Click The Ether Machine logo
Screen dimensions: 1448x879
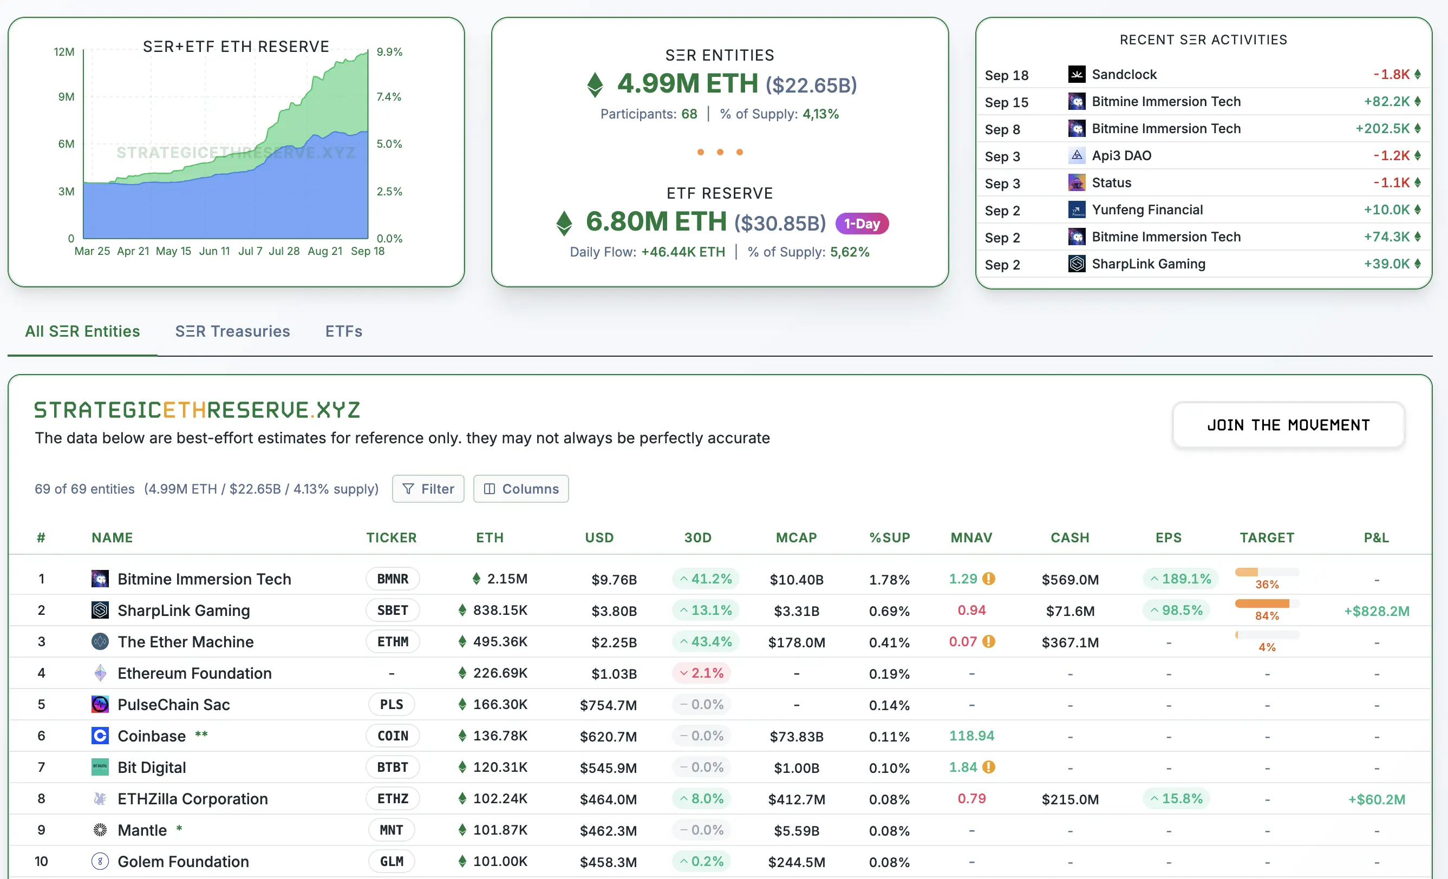point(100,641)
